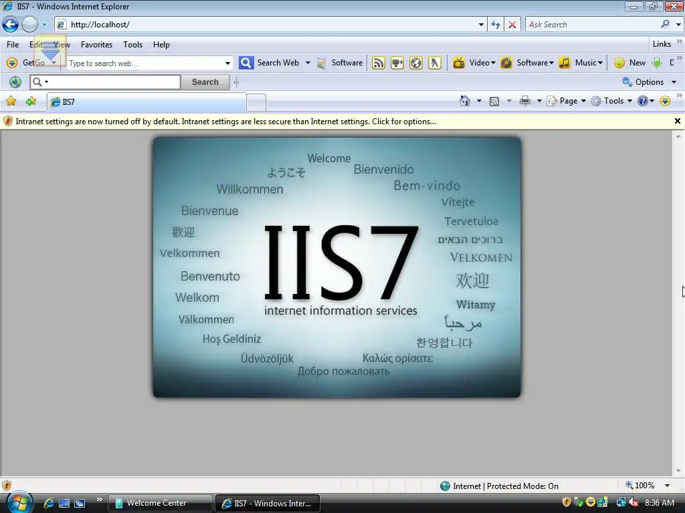Click the gray Search button
The height and width of the screenshot is (513, 685).
click(x=205, y=82)
